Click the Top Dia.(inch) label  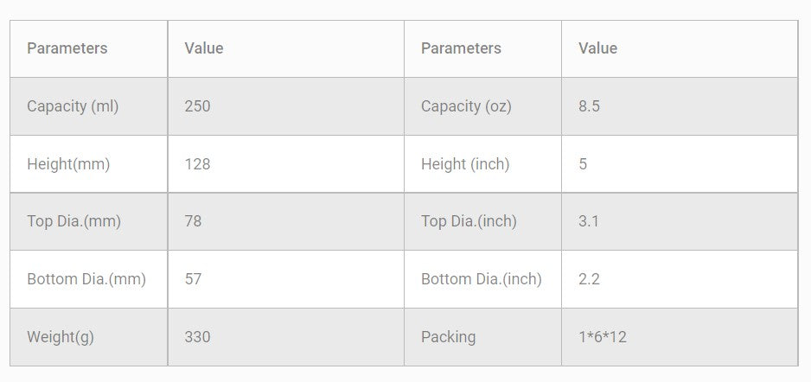(469, 221)
